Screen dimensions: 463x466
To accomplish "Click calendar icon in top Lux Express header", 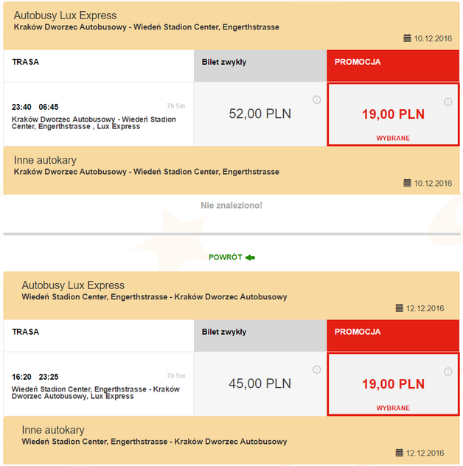I will pos(407,38).
